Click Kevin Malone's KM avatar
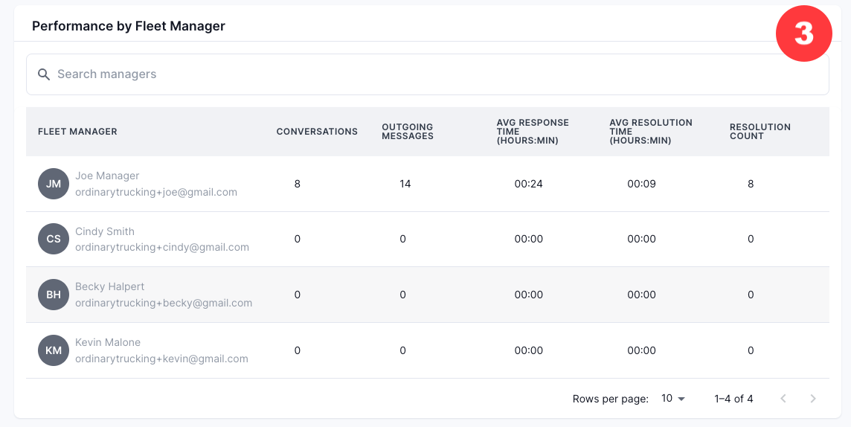 pos(54,350)
